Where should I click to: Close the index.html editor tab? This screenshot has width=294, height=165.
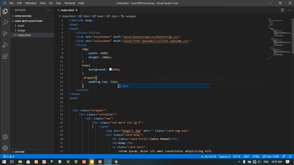click(77, 10)
